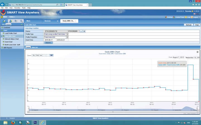
Task: Open the device list icon in sidebar toolbar
Action: click(16, 21)
